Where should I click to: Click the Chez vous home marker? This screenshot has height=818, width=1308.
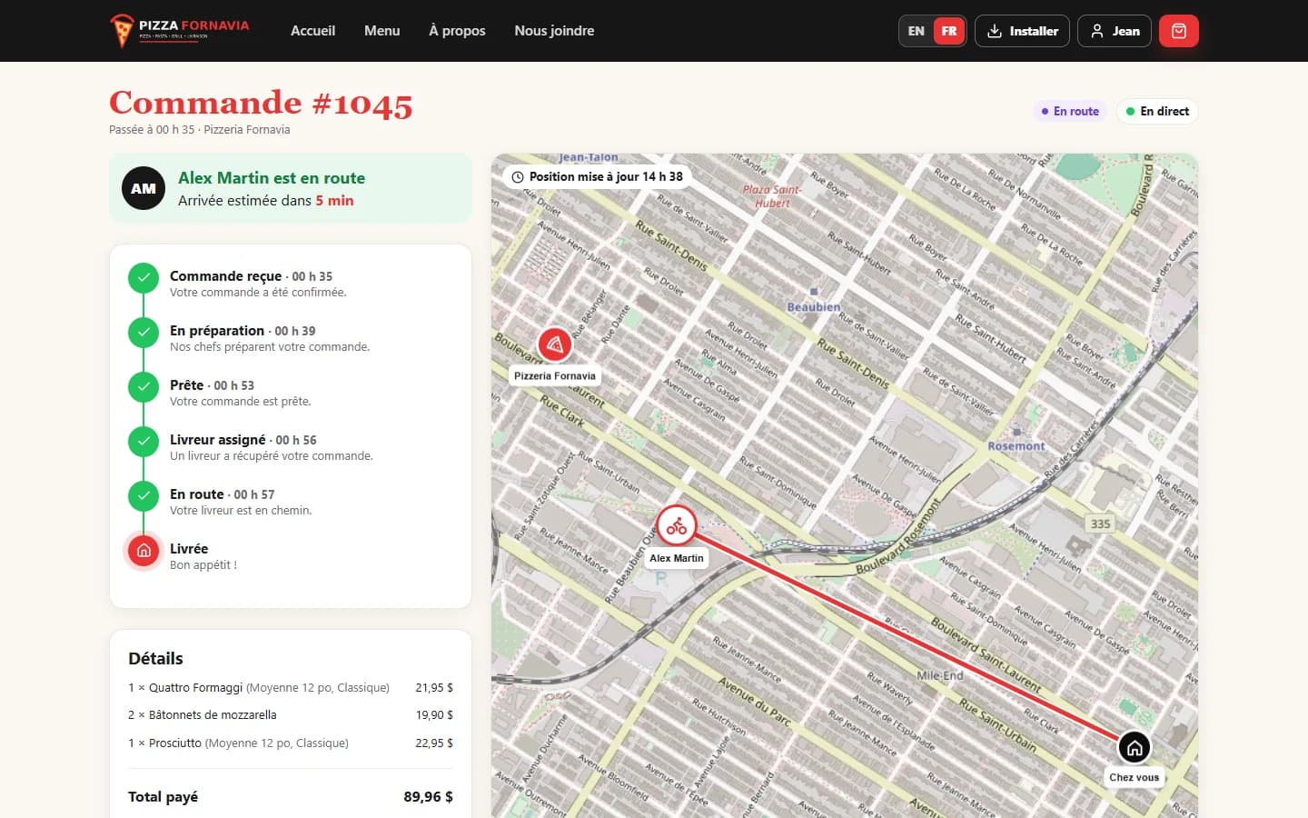[1134, 748]
